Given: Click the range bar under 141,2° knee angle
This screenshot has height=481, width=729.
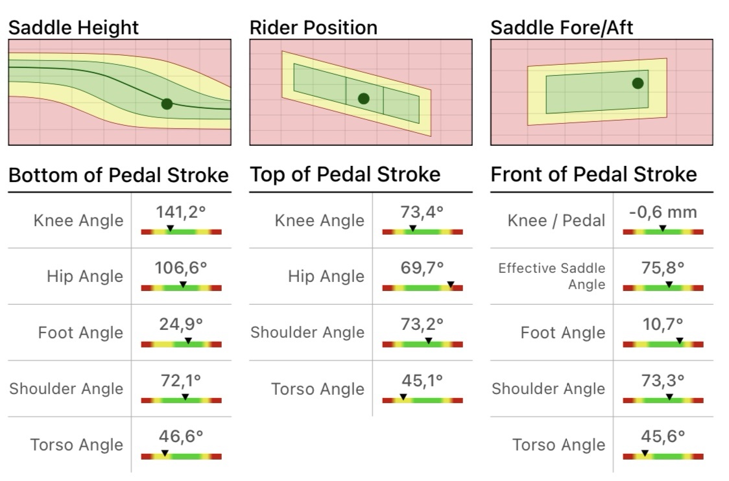Looking at the screenshot, I should [181, 231].
